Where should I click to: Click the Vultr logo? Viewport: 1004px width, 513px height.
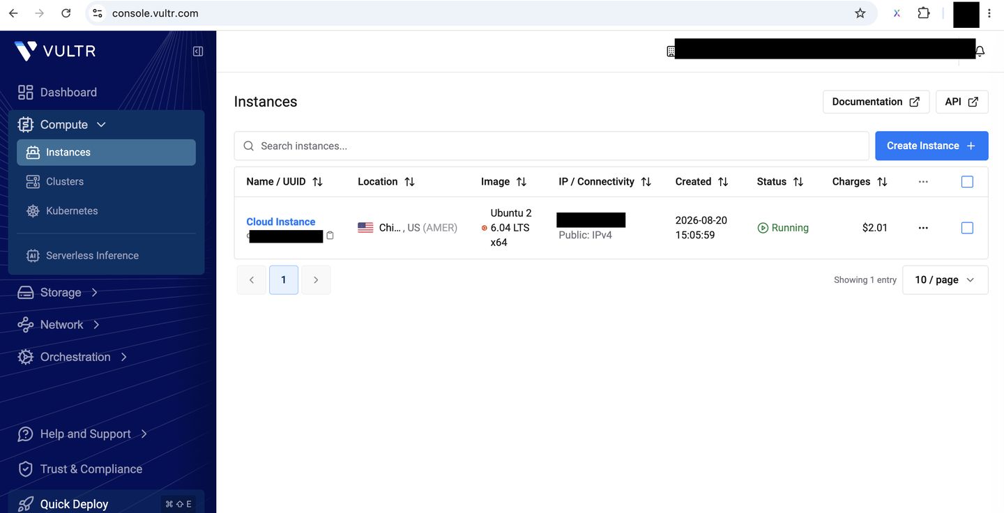[55, 51]
